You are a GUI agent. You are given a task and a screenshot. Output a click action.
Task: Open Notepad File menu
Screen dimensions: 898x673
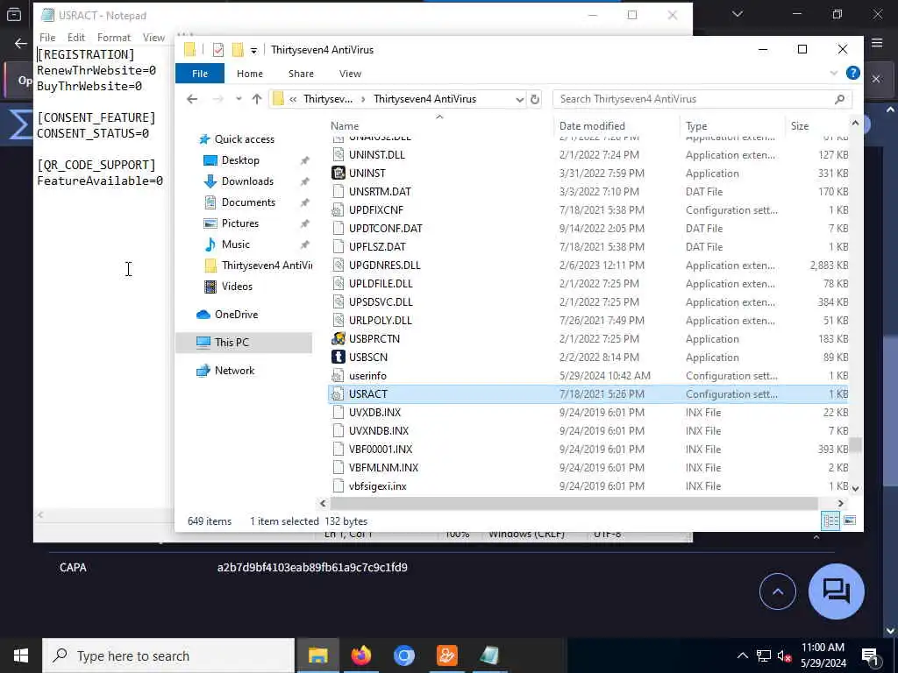click(x=47, y=37)
